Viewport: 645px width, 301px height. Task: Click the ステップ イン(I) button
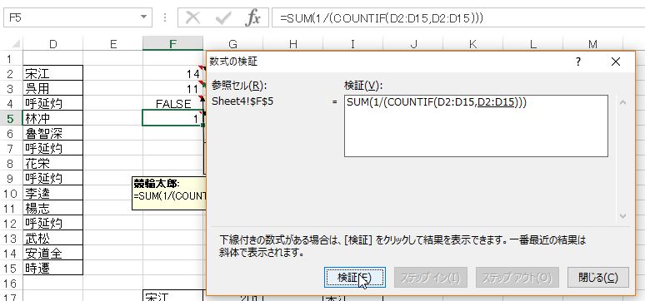point(431,278)
